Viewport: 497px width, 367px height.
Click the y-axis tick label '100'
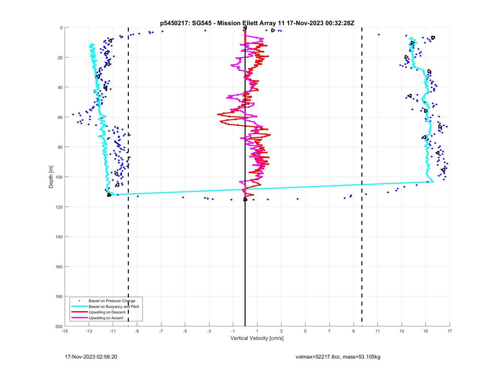click(58, 177)
